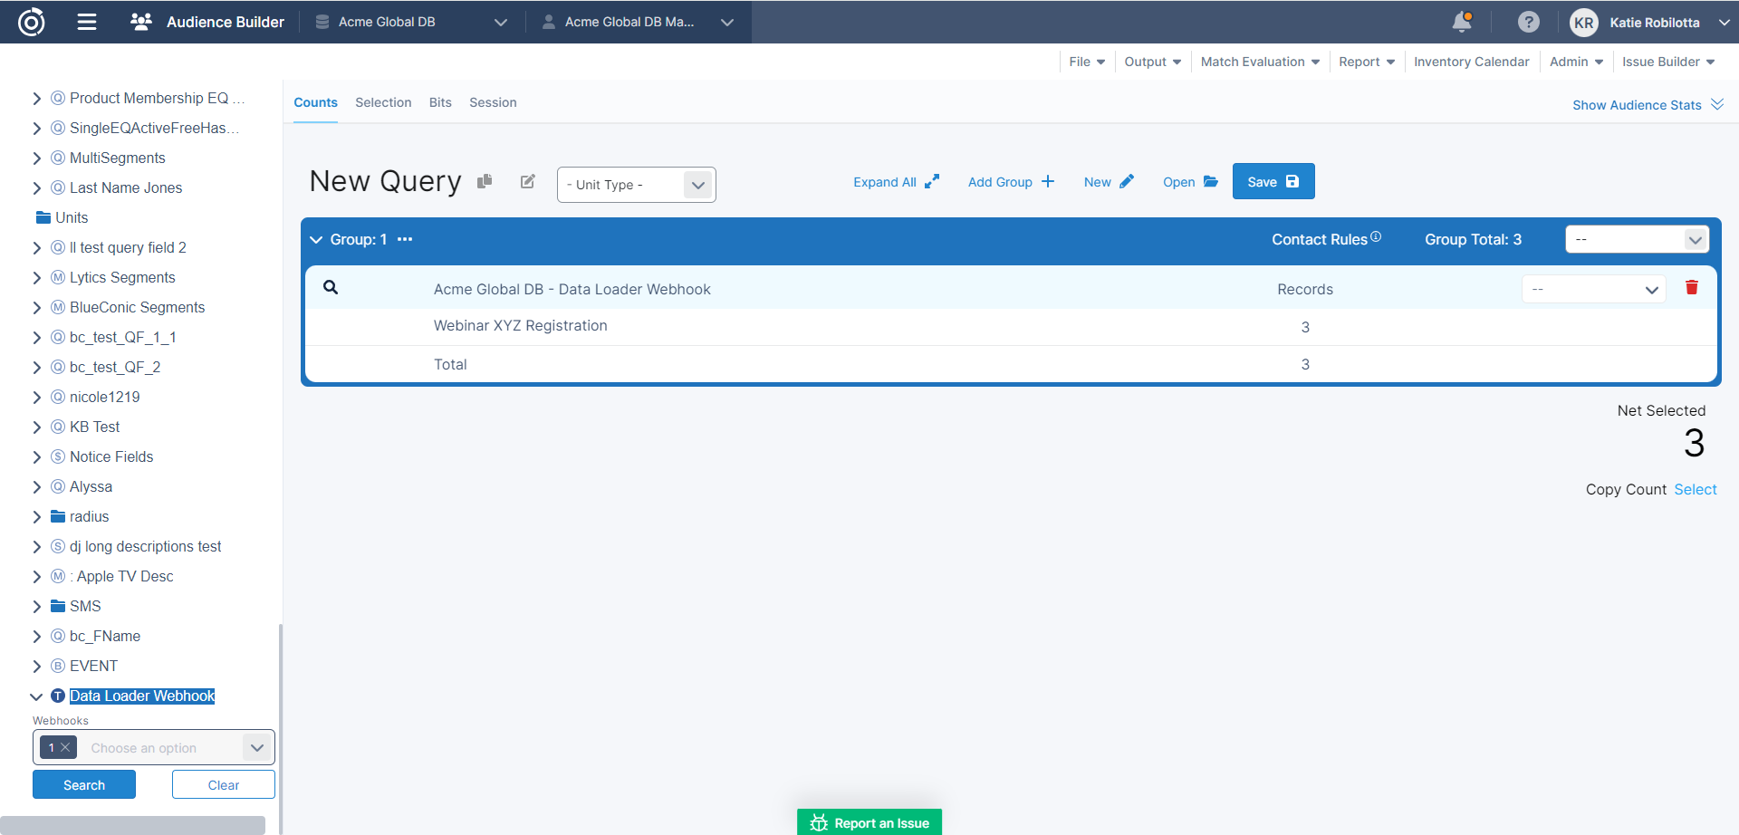Delete the Data Loader Webhook row
Viewport: 1739px width, 835px height.
(x=1691, y=288)
